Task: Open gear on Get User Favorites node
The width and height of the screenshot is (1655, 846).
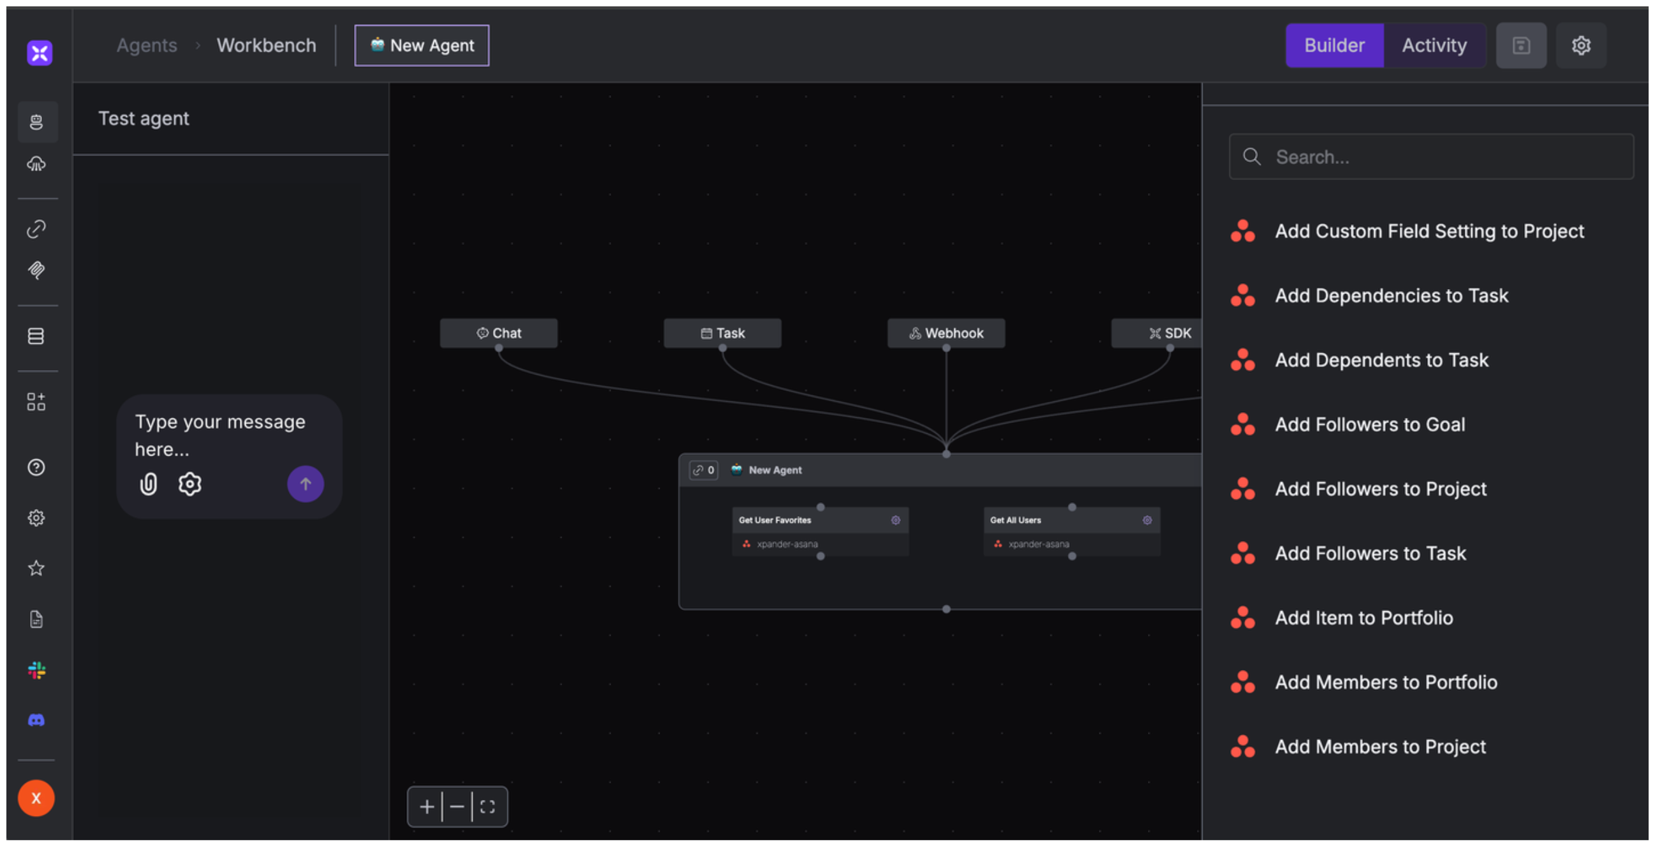Action: coord(896,521)
